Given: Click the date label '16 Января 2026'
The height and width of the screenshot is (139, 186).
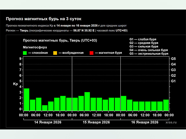Looking at the screenshot, I should tap(145, 122).
